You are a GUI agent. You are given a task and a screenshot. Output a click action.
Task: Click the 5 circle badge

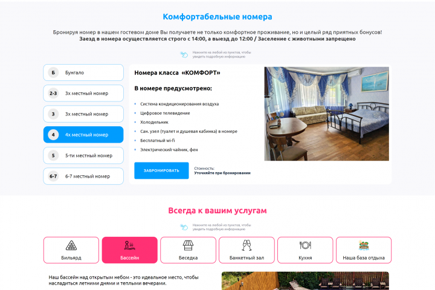click(x=53, y=155)
